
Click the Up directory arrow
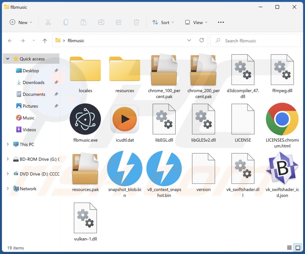pyautogui.click(x=45, y=41)
